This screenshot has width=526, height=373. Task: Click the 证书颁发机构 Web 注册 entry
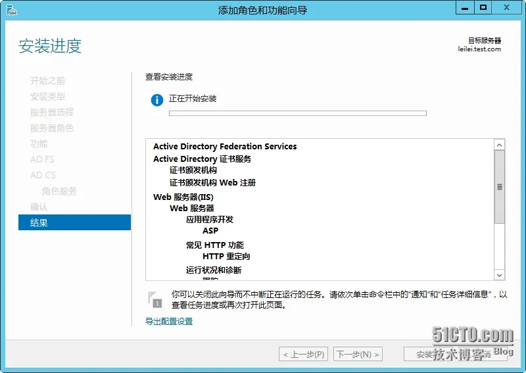pyautogui.click(x=212, y=183)
